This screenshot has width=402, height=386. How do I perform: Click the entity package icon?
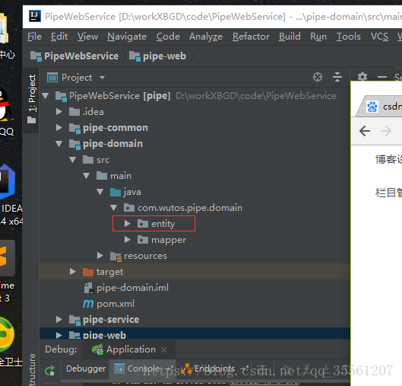click(143, 224)
